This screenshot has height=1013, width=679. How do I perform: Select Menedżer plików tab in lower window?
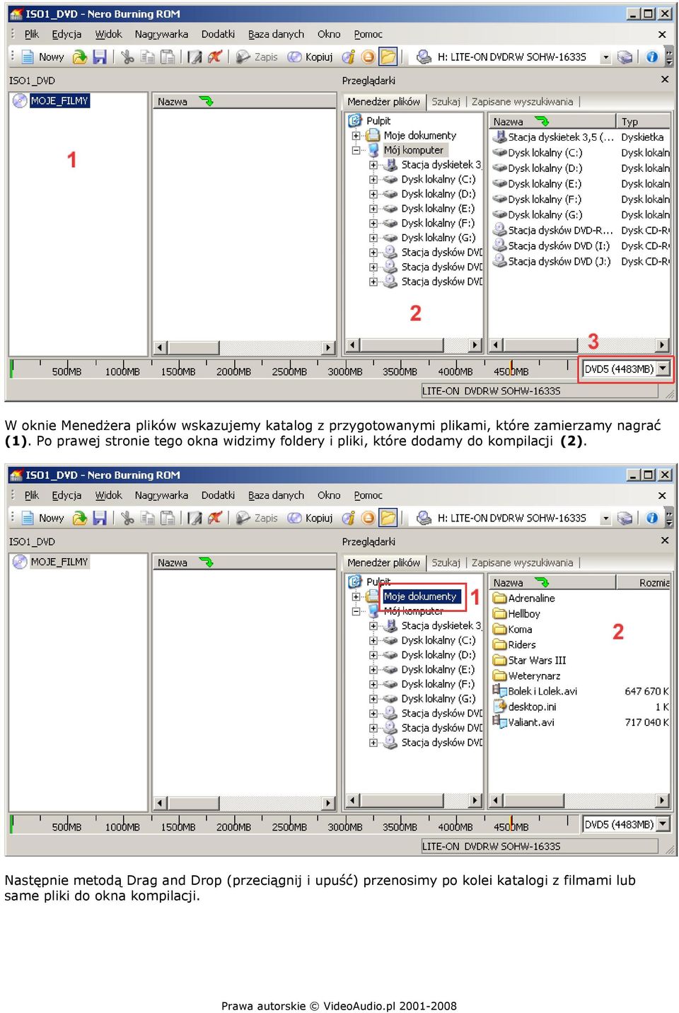click(x=384, y=563)
